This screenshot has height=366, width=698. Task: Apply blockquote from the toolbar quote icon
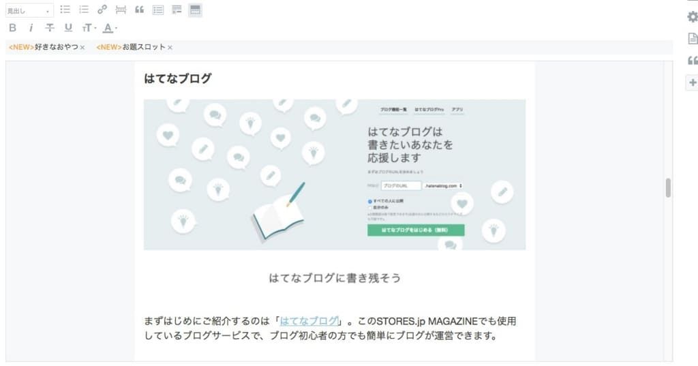(x=139, y=10)
